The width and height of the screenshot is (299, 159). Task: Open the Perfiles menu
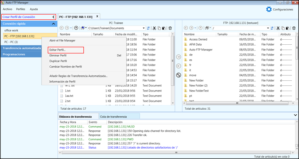[21, 9]
